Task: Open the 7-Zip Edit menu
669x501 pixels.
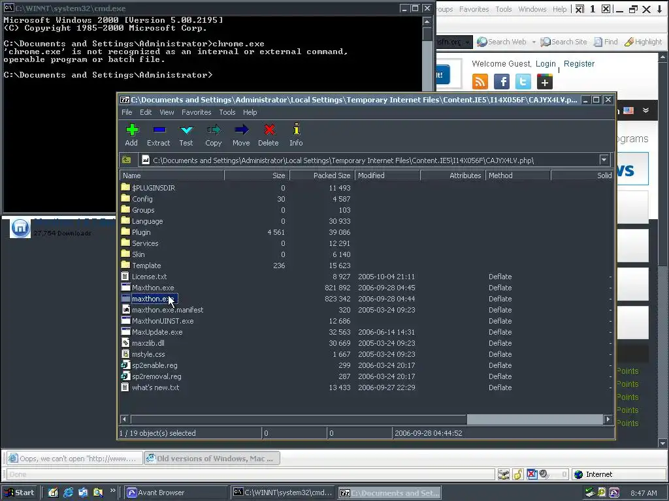Action: coord(146,112)
